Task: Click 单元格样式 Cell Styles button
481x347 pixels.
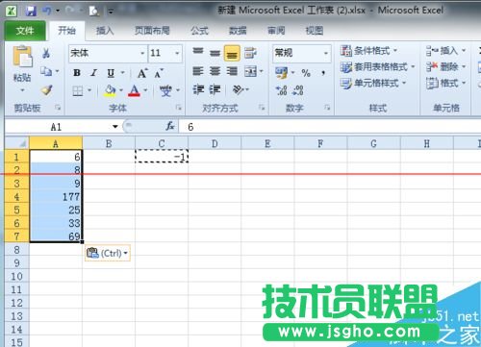Action: click(373, 84)
